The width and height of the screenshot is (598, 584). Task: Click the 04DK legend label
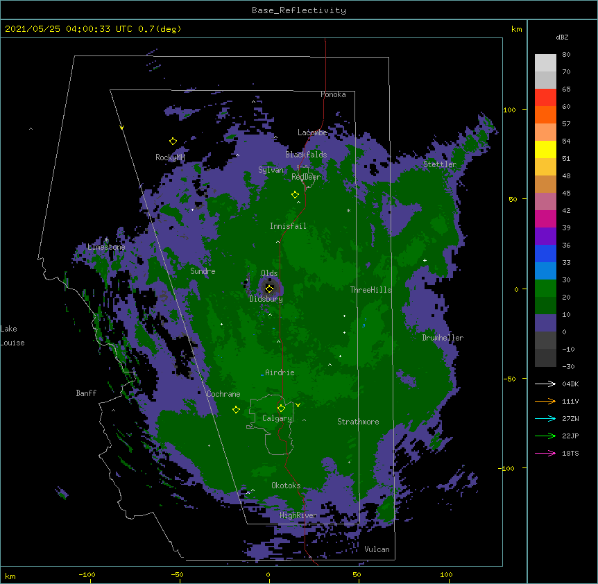coord(570,384)
